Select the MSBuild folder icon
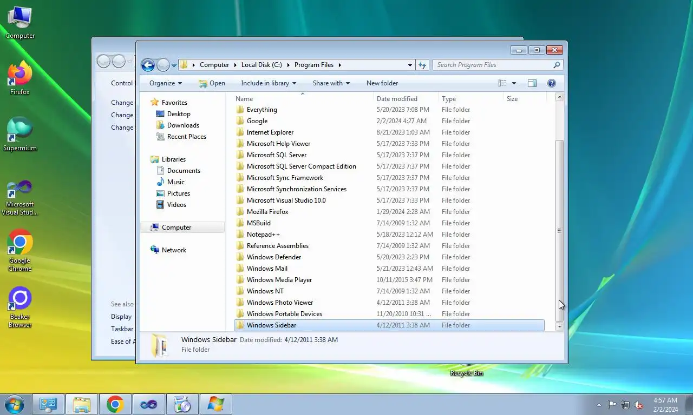The width and height of the screenshot is (693, 415). click(x=240, y=223)
